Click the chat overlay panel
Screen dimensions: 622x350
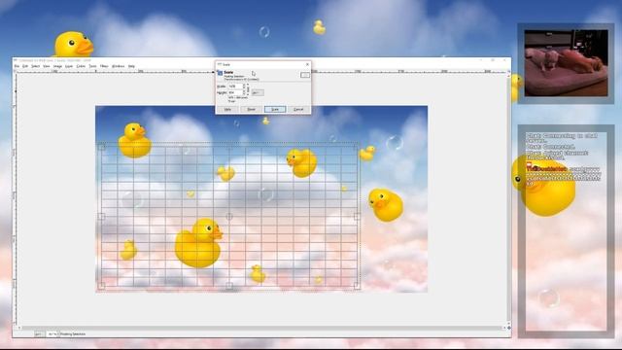(x=566, y=231)
